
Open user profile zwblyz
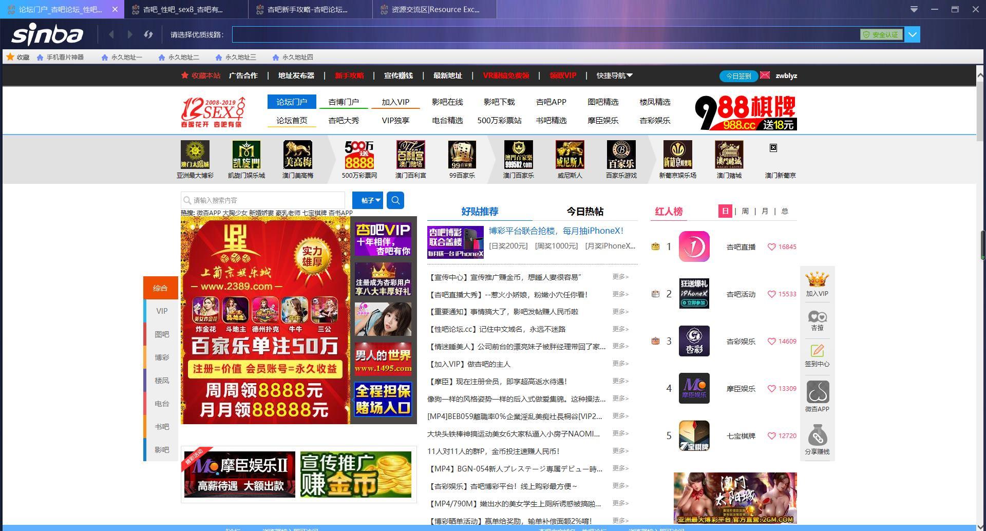tap(786, 75)
